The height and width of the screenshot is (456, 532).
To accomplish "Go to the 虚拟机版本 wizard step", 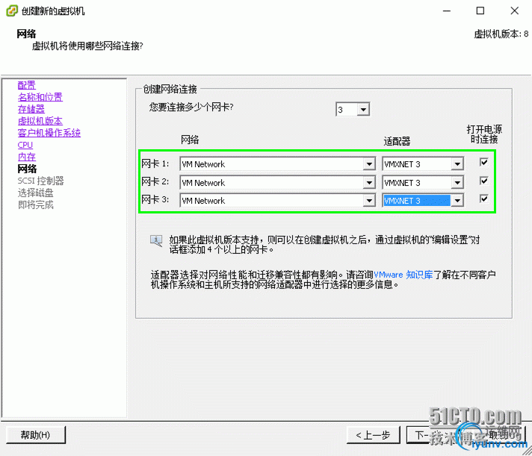I will point(40,121).
